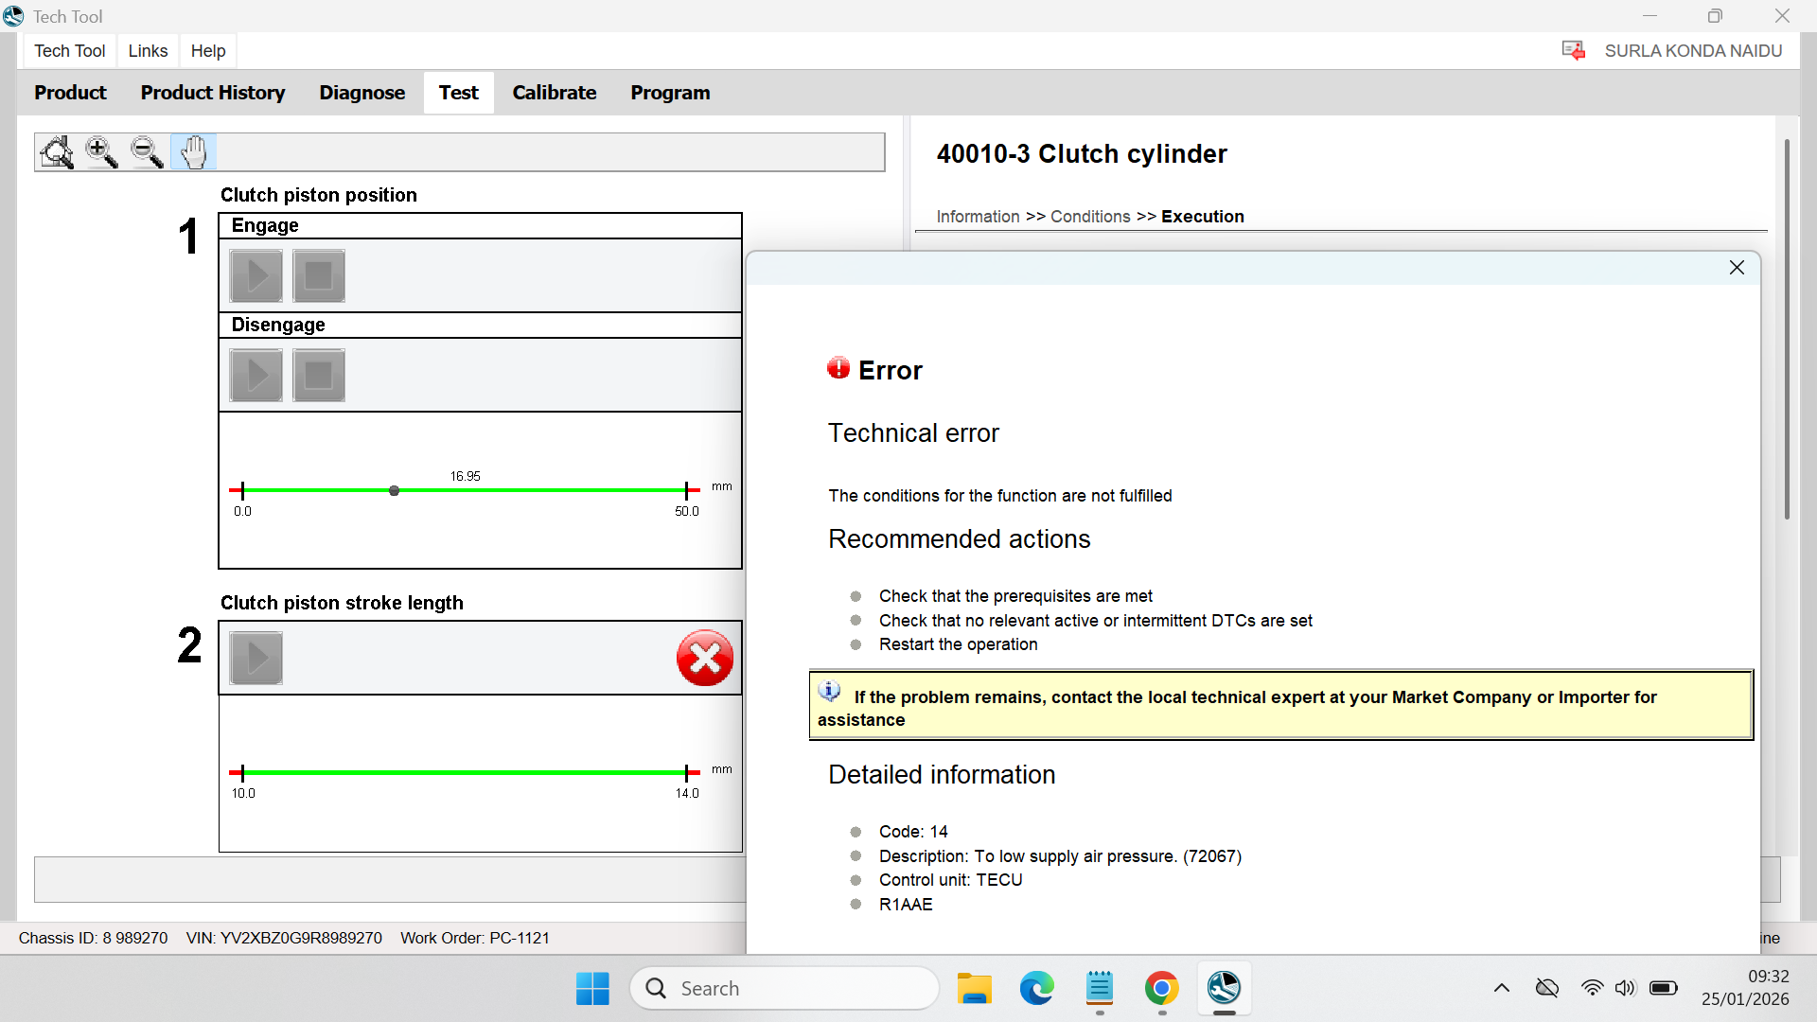Click the battery tray icon
This screenshot has width=1817, height=1022.
[1664, 989]
